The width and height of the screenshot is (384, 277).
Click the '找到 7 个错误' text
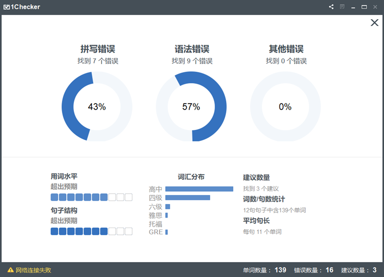click(x=98, y=61)
